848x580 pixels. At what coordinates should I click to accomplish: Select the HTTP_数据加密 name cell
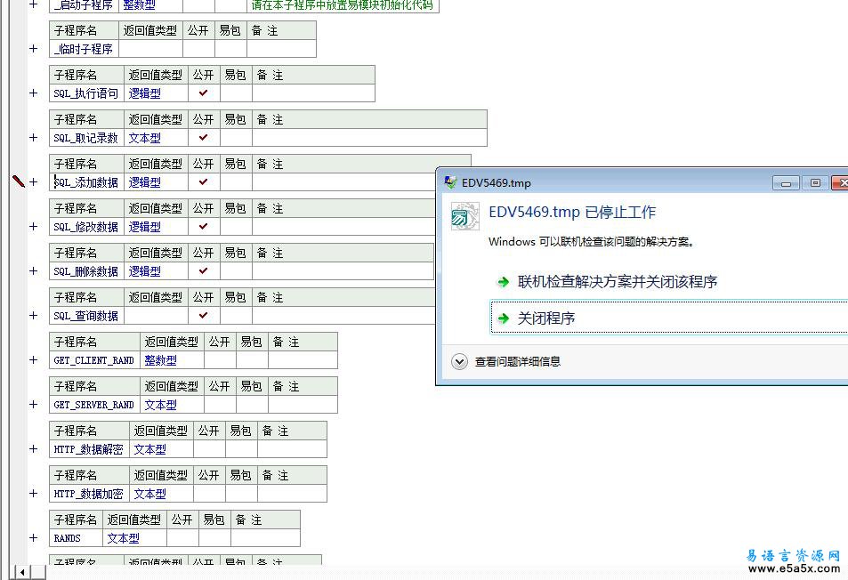click(x=89, y=493)
